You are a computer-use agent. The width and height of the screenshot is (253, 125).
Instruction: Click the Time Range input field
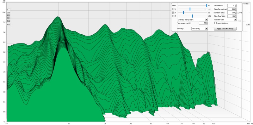coord(231,9)
